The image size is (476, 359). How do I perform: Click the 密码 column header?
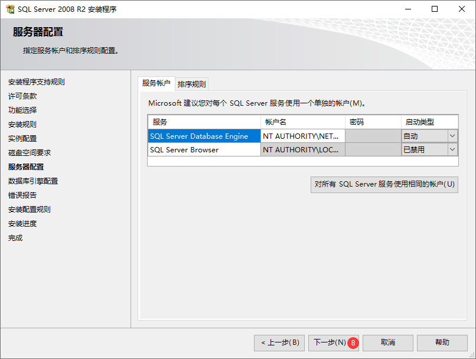coord(373,122)
